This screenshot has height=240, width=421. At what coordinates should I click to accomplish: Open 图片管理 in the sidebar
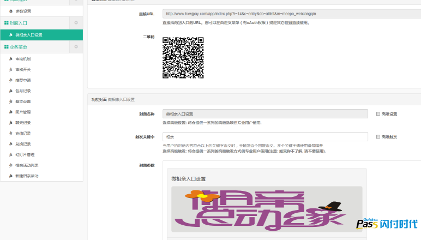point(23,112)
